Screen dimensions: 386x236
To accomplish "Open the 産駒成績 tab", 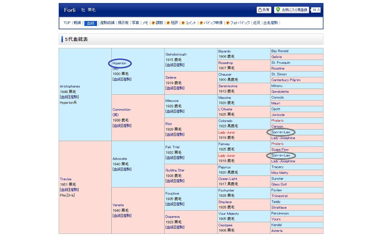I will coord(107,23).
